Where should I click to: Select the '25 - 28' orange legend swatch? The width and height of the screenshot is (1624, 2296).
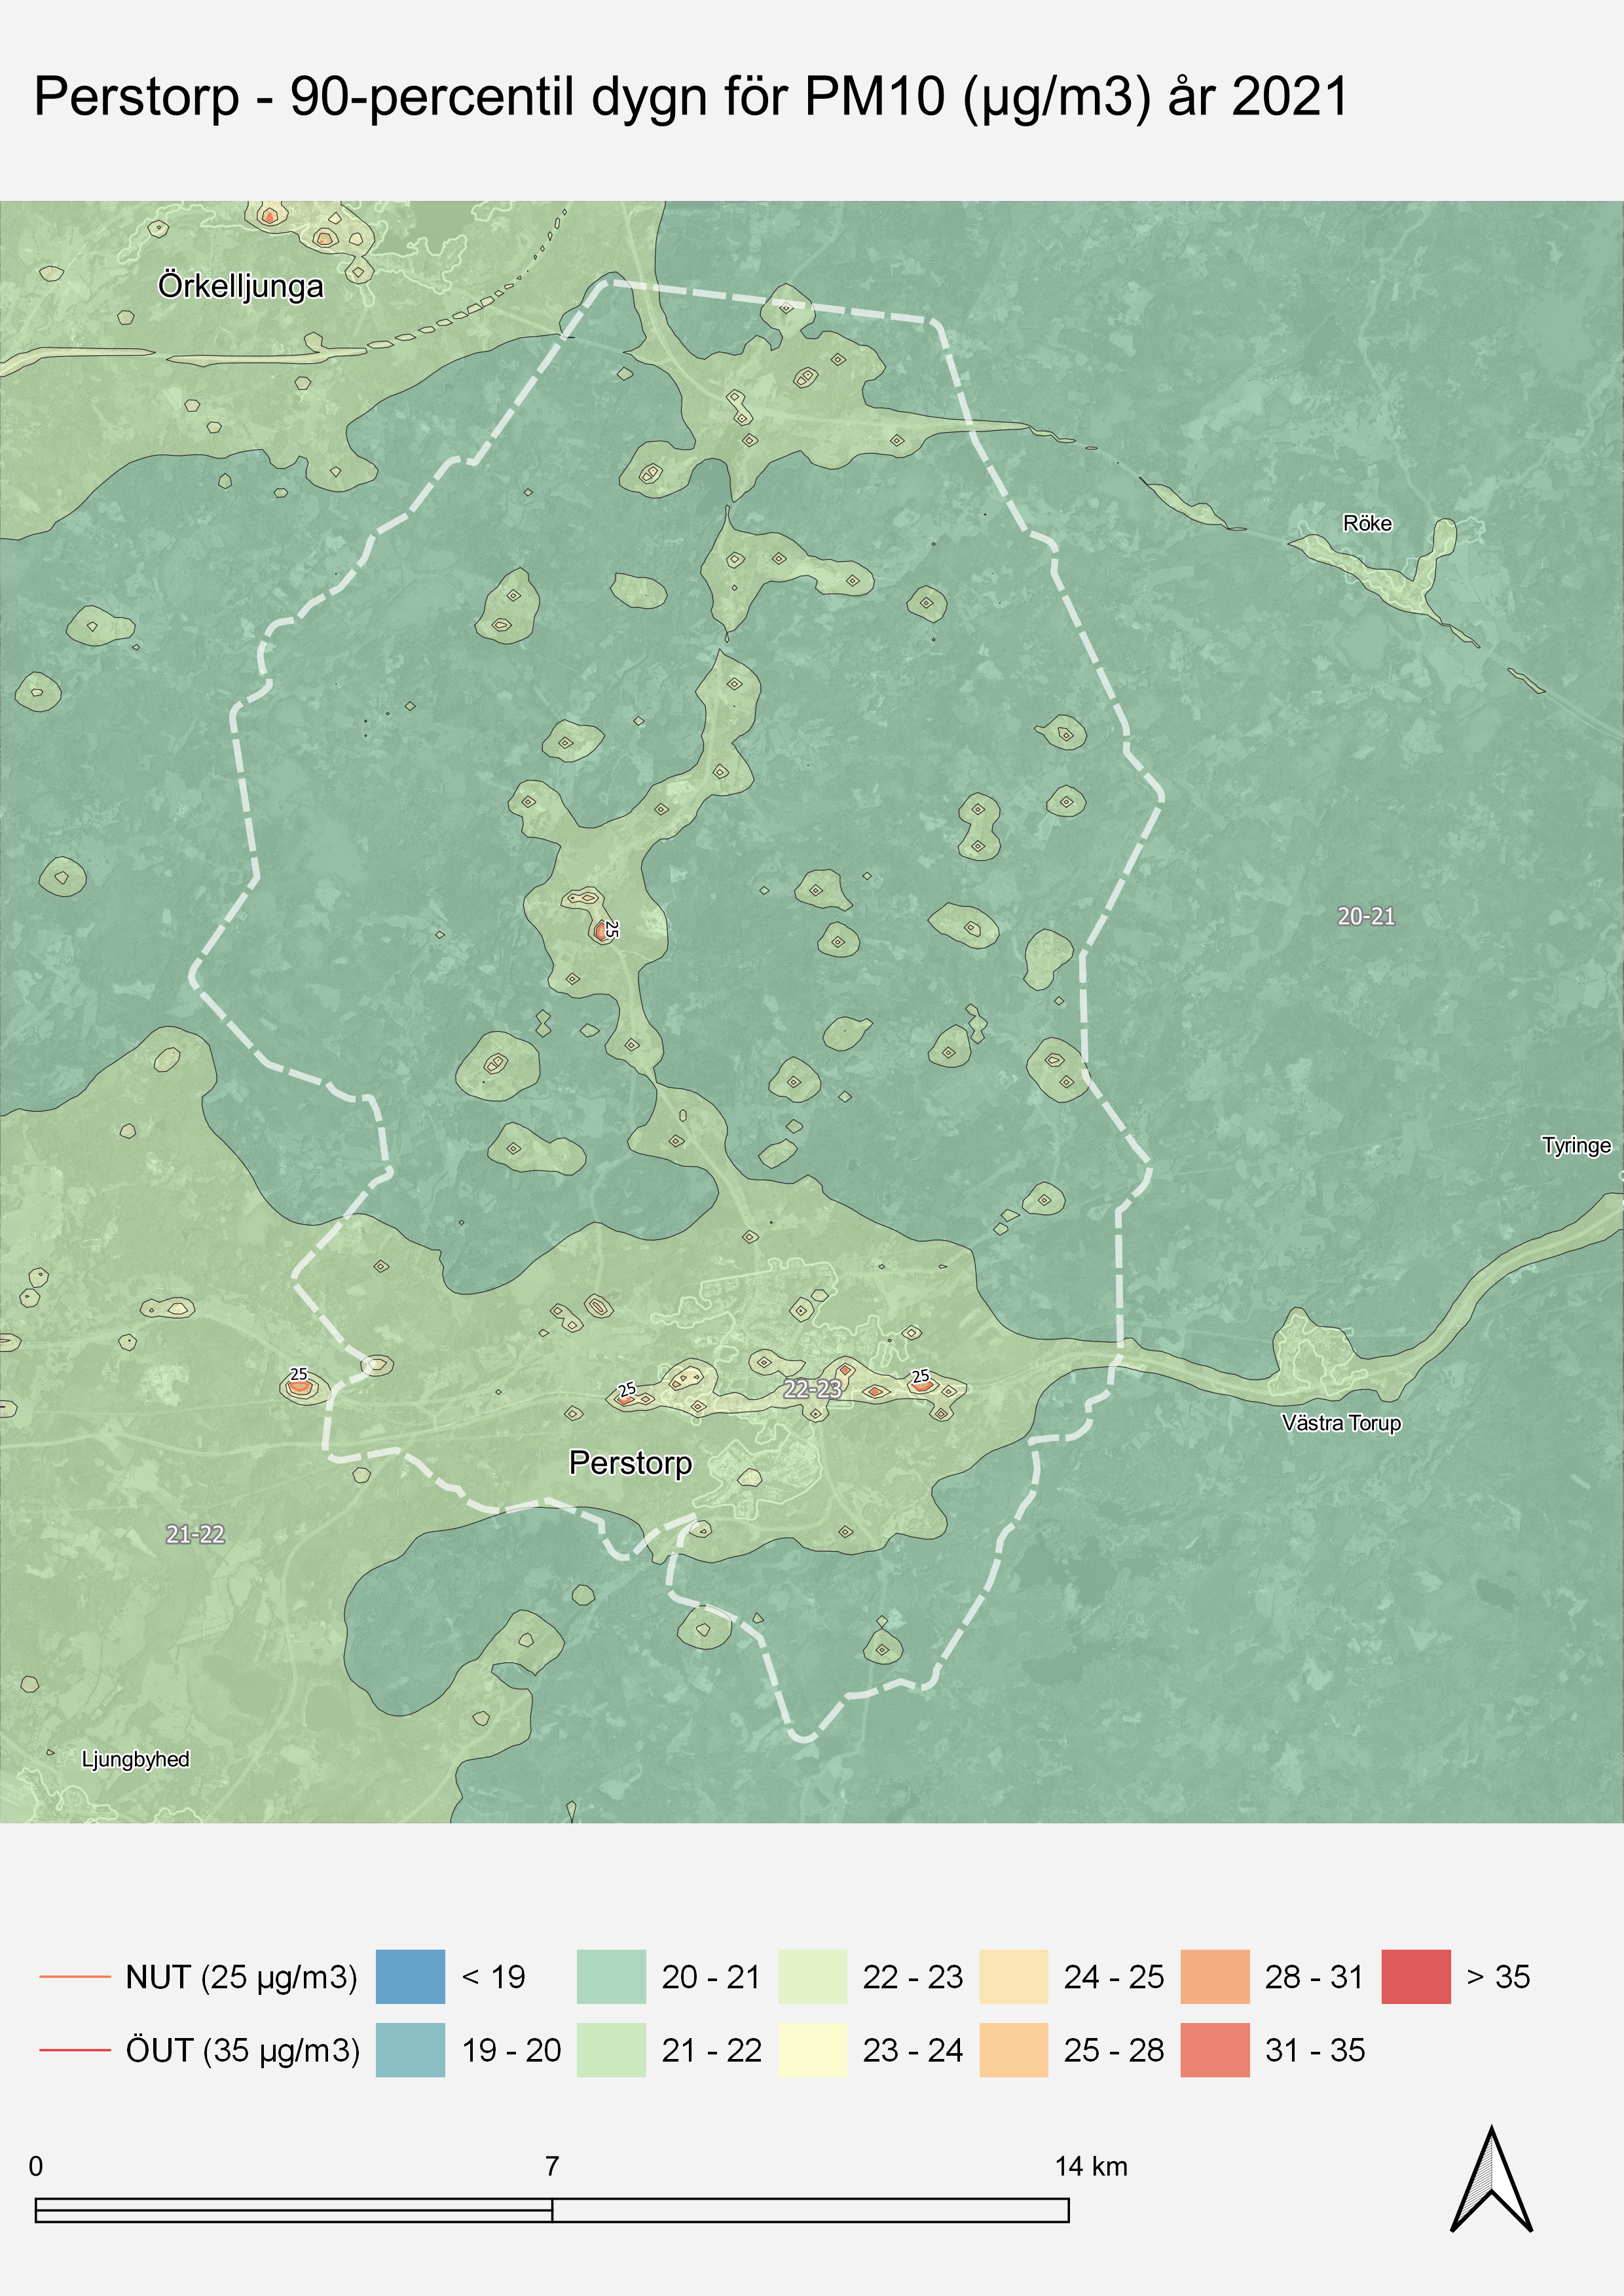click(1013, 2050)
